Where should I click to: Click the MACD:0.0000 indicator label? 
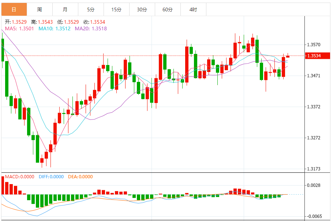coord(19,177)
